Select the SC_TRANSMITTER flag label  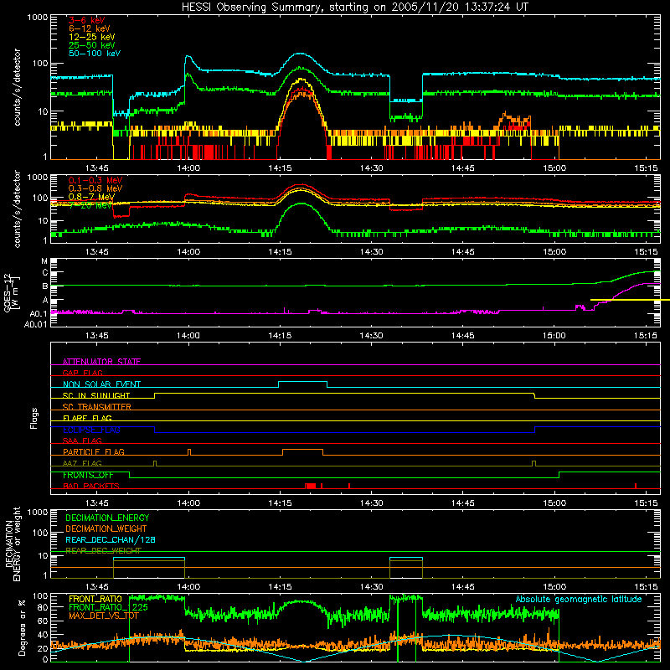96,407
